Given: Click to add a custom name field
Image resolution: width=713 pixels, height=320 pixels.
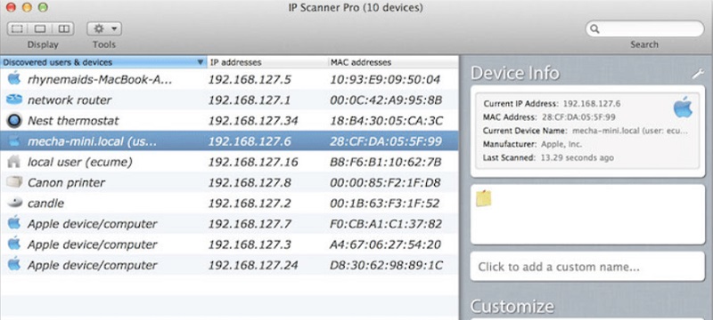Looking at the screenshot, I should tap(587, 267).
